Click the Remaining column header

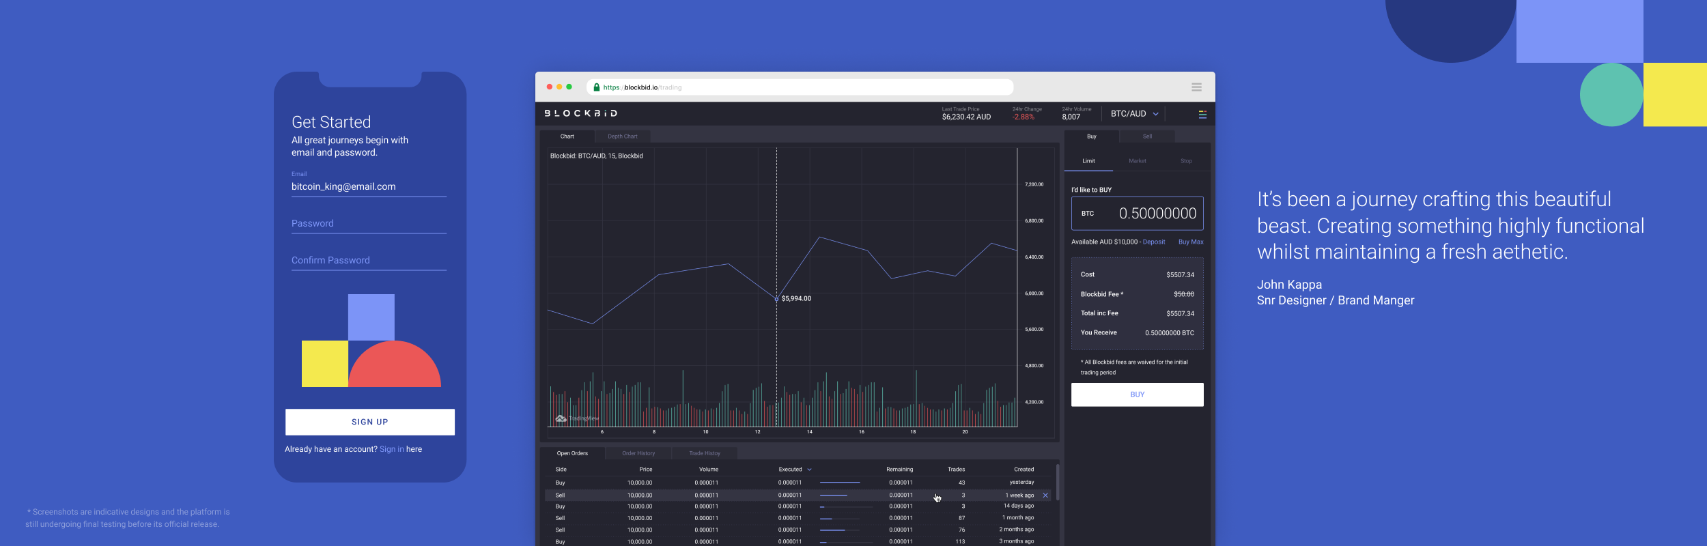(899, 470)
